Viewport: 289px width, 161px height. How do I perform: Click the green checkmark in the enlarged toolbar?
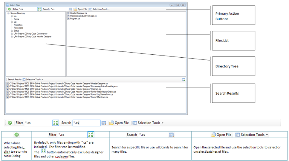10,123
